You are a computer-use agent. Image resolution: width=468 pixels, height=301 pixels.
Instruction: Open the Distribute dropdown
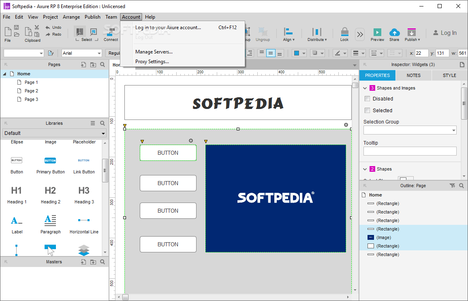pyautogui.click(x=317, y=34)
